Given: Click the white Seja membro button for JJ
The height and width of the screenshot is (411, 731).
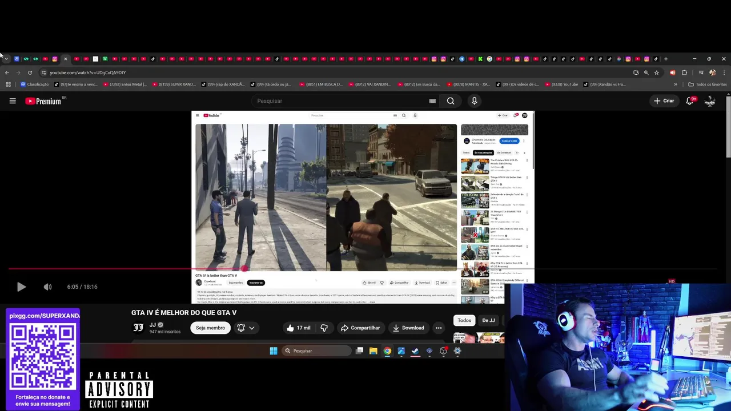Looking at the screenshot, I should 210,328.
